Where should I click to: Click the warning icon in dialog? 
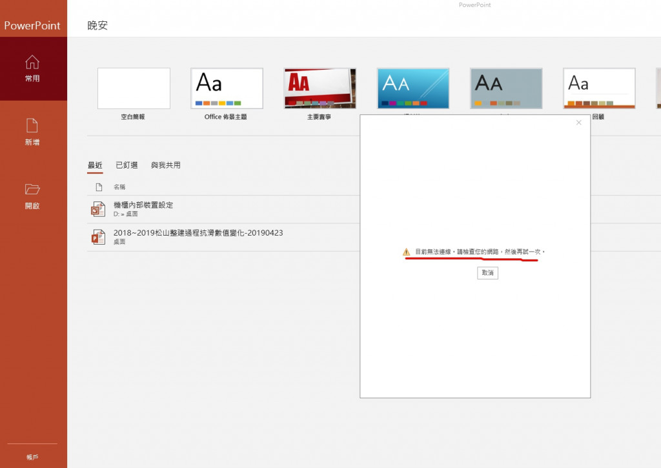[x=407, y=252]
